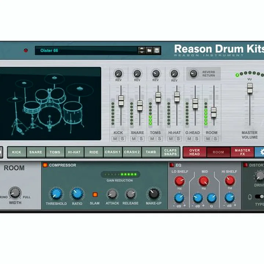Click the HI-HAT reverb send knob
Viewport: 264px width, 264px height.
coord(174,74)
